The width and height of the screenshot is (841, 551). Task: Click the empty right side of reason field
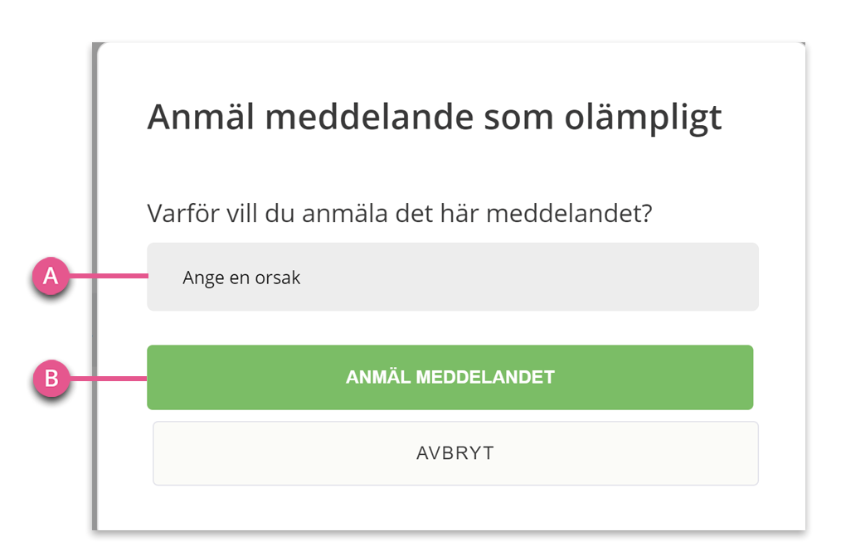coord(590,277)
